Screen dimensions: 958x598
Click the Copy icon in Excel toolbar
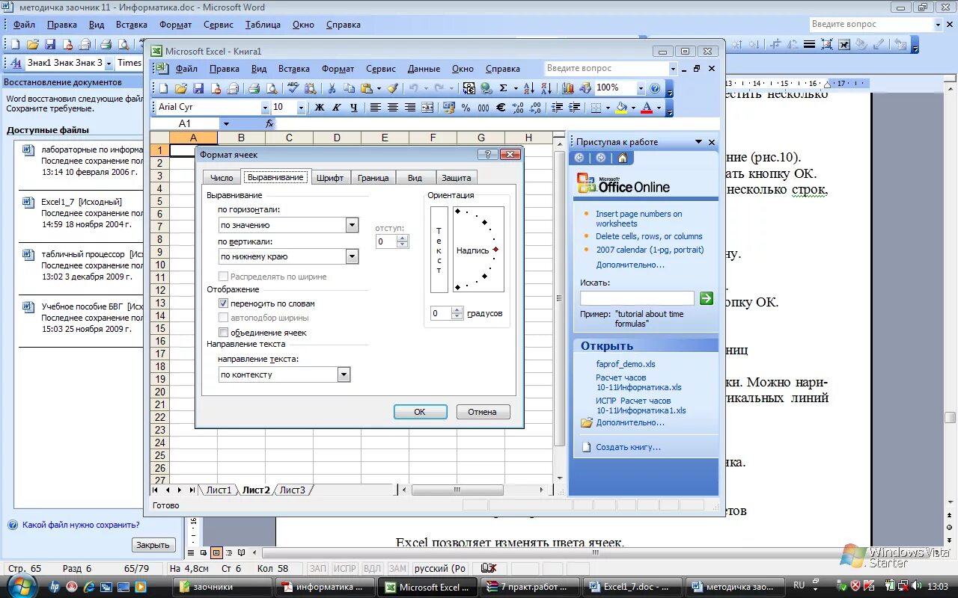pyautogui.click(x=349, y=88)
